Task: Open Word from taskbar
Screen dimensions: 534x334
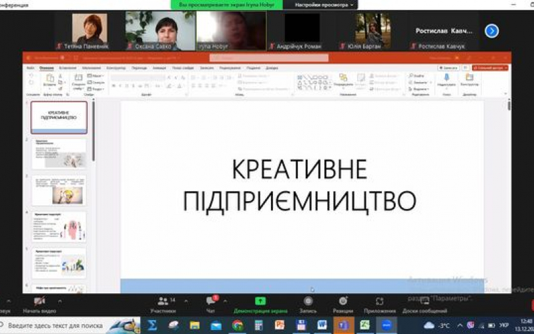Action: 322,325
